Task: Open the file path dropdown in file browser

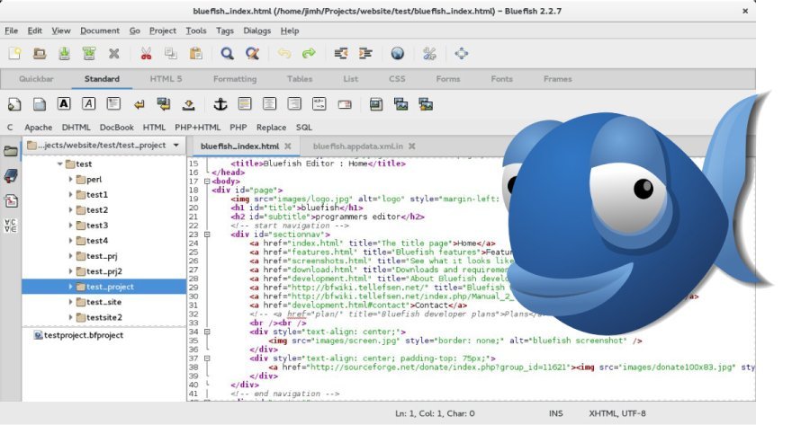Action: point(175,146)
